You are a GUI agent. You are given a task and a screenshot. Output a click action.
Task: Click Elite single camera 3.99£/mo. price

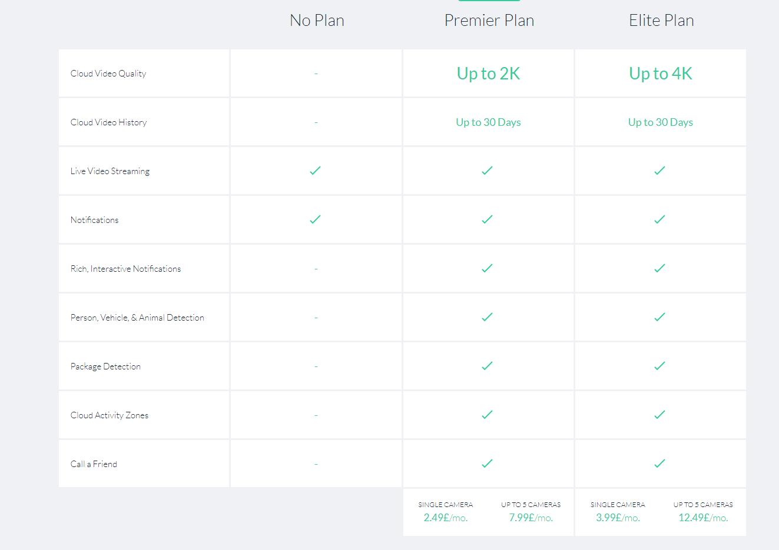(x=618, y=518)
